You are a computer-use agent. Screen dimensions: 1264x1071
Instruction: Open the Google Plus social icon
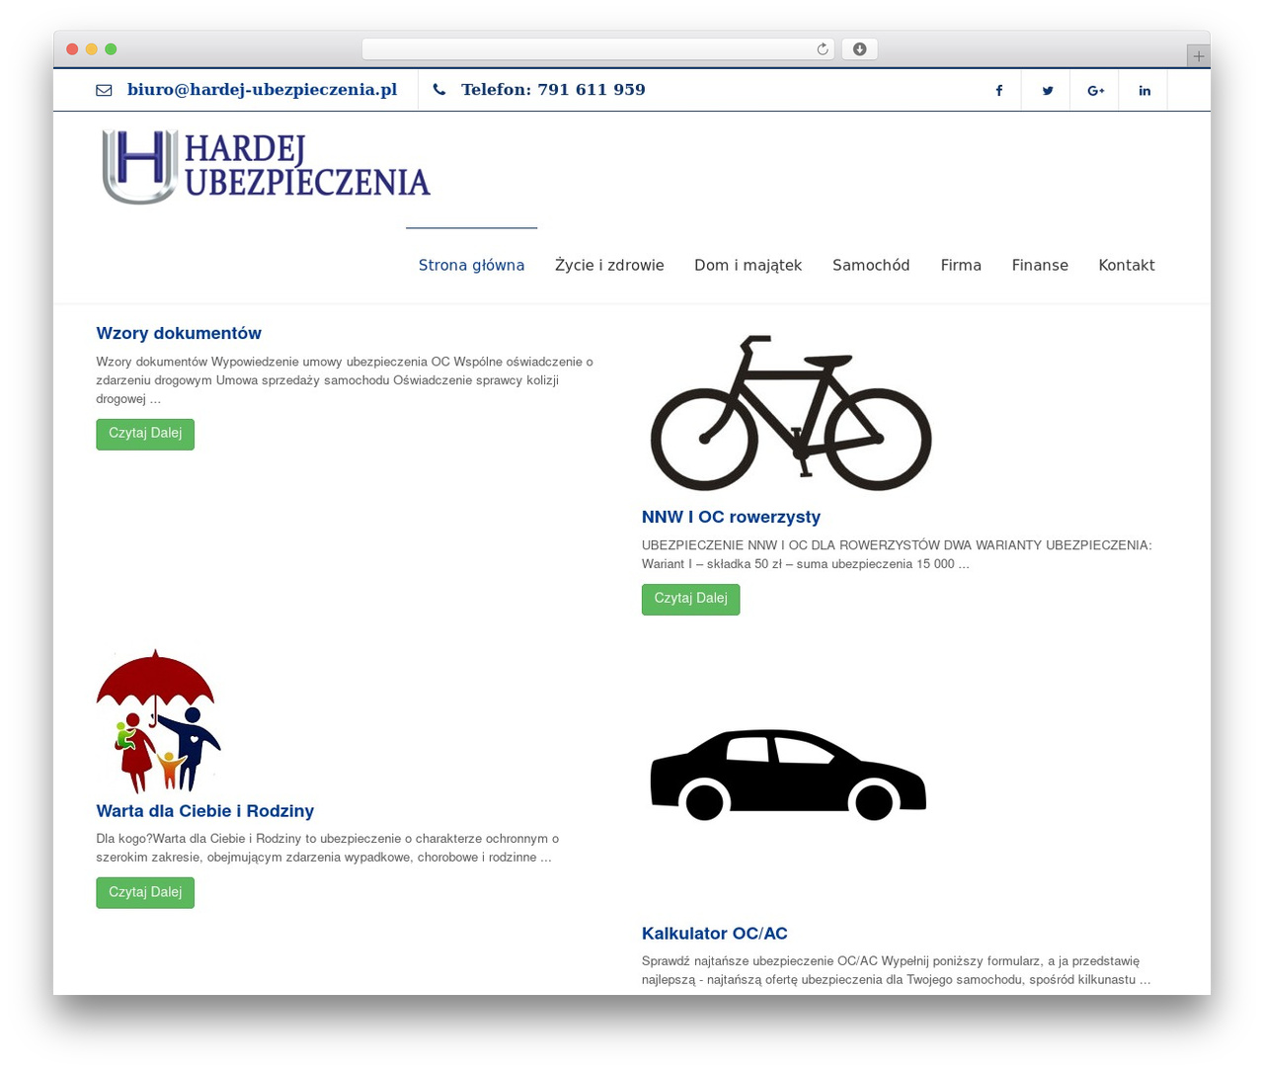tap(1095, 91)
